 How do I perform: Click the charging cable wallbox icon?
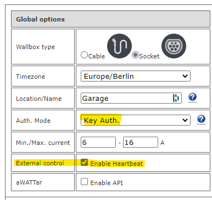point(119,46)
